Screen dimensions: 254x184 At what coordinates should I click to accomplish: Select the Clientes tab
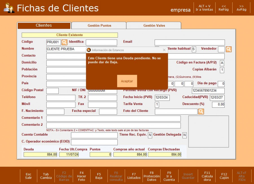44,25
